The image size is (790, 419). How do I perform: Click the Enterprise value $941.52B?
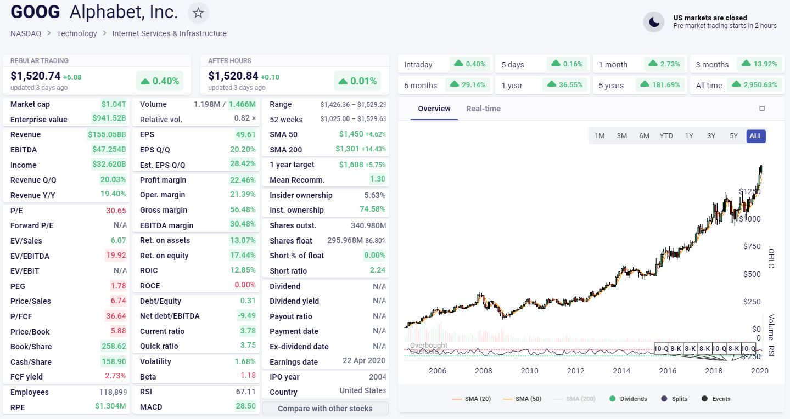[x=109, y=118]
